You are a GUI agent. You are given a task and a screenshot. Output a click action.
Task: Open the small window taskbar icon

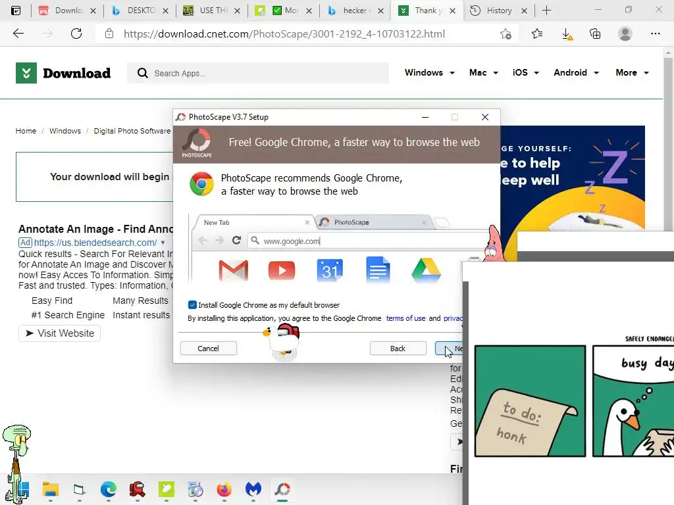tap(79, 489)
